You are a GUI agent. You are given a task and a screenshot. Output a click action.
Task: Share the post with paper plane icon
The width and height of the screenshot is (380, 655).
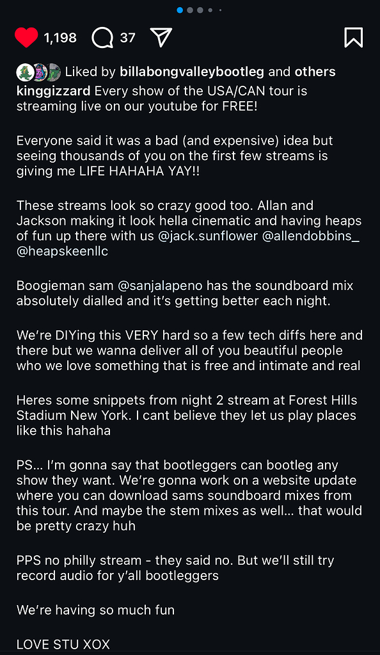(x=161, y=38)
